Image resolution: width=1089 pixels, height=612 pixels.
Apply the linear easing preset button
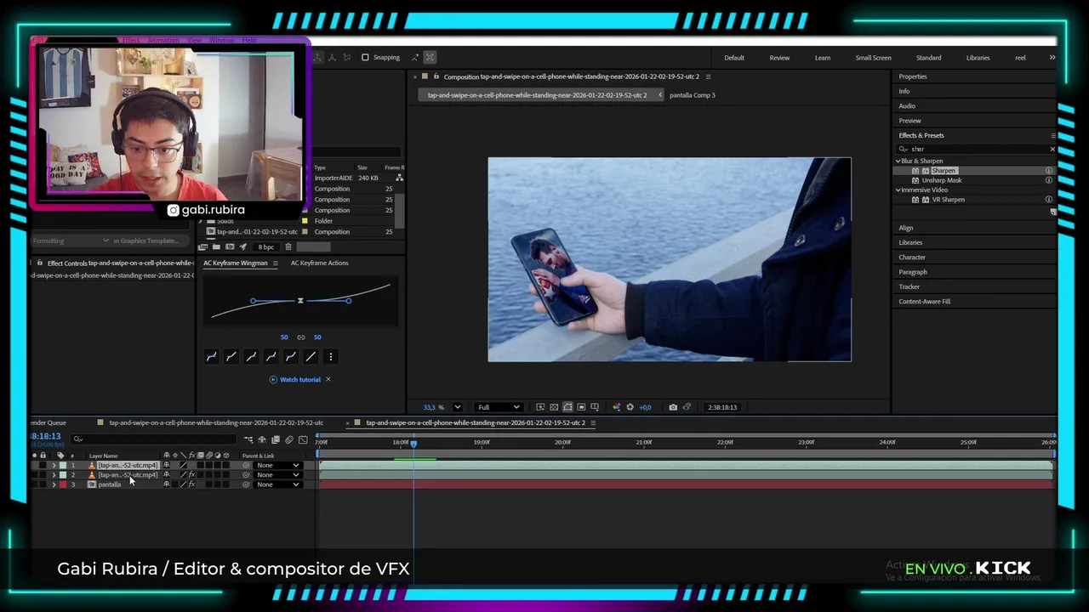[x=311, y=357]
